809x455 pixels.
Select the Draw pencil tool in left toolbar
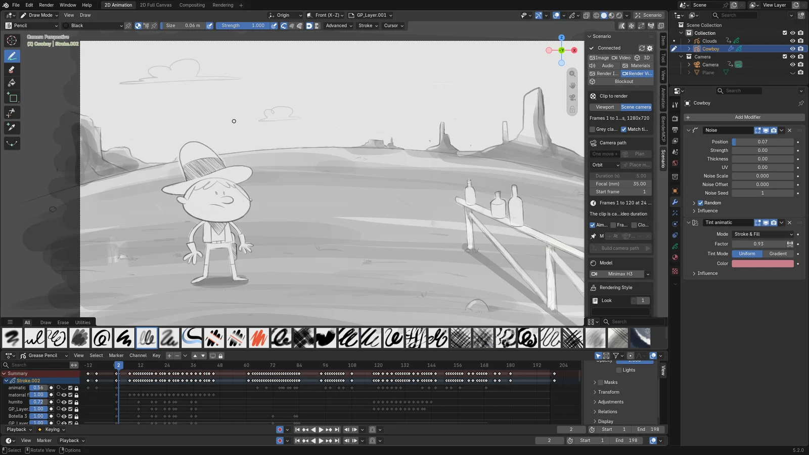tap(12, 56)
